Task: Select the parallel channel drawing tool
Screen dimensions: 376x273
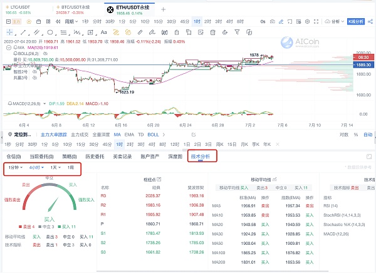Action: (x=36, y=32)
